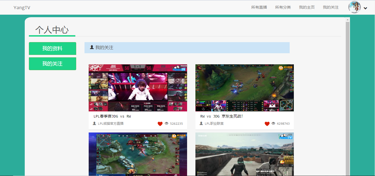Screen dimensions: 375x176
Task: Open the 所有分类 menu item
Action: (283, 7)
